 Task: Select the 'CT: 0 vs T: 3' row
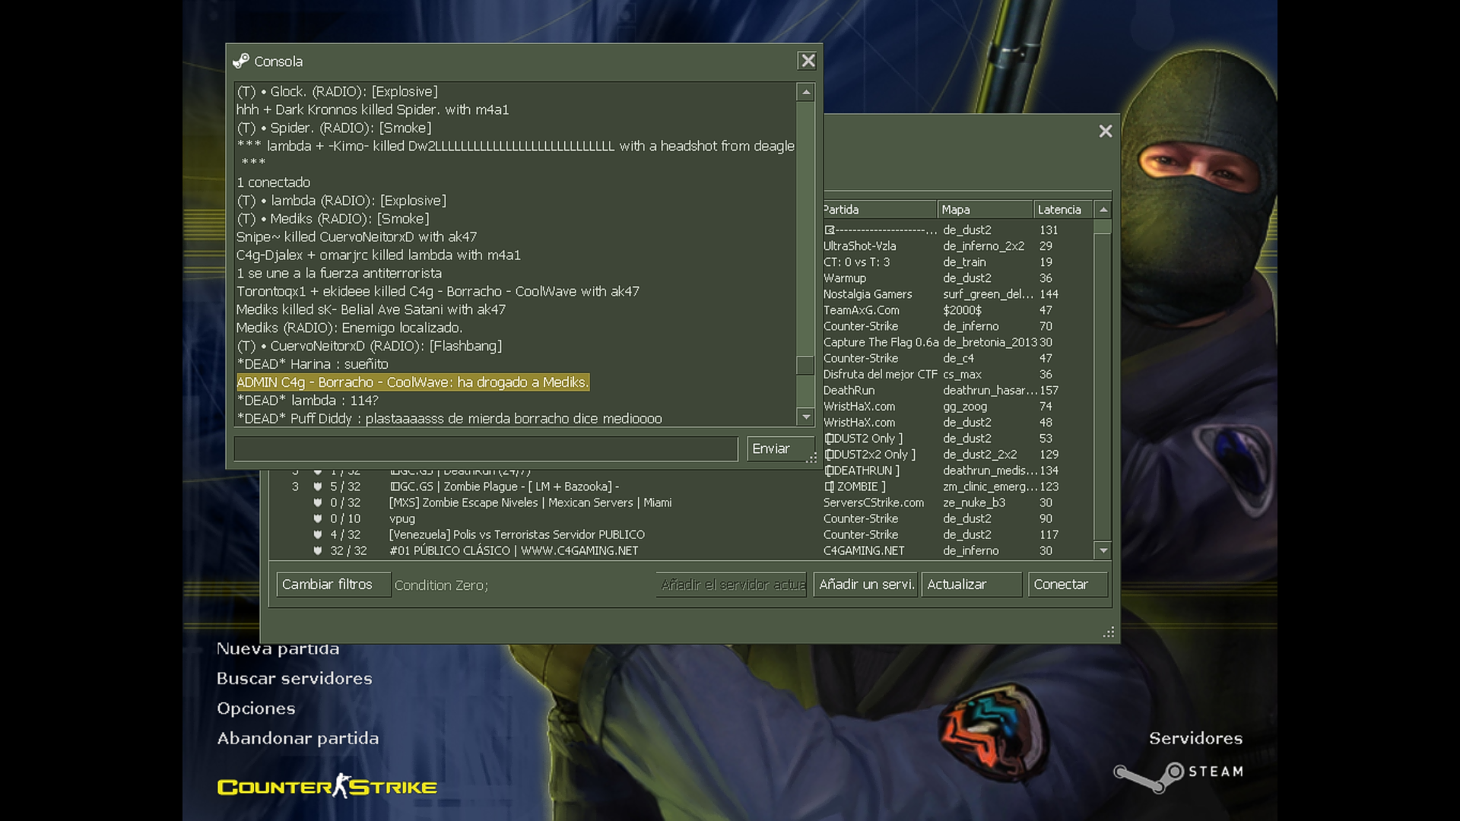coord(958,262)
